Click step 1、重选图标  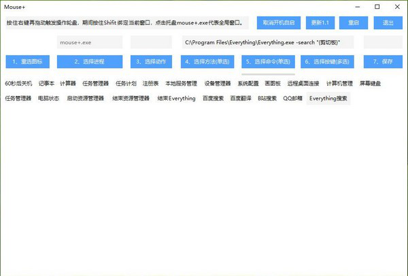tap(28, 62)
